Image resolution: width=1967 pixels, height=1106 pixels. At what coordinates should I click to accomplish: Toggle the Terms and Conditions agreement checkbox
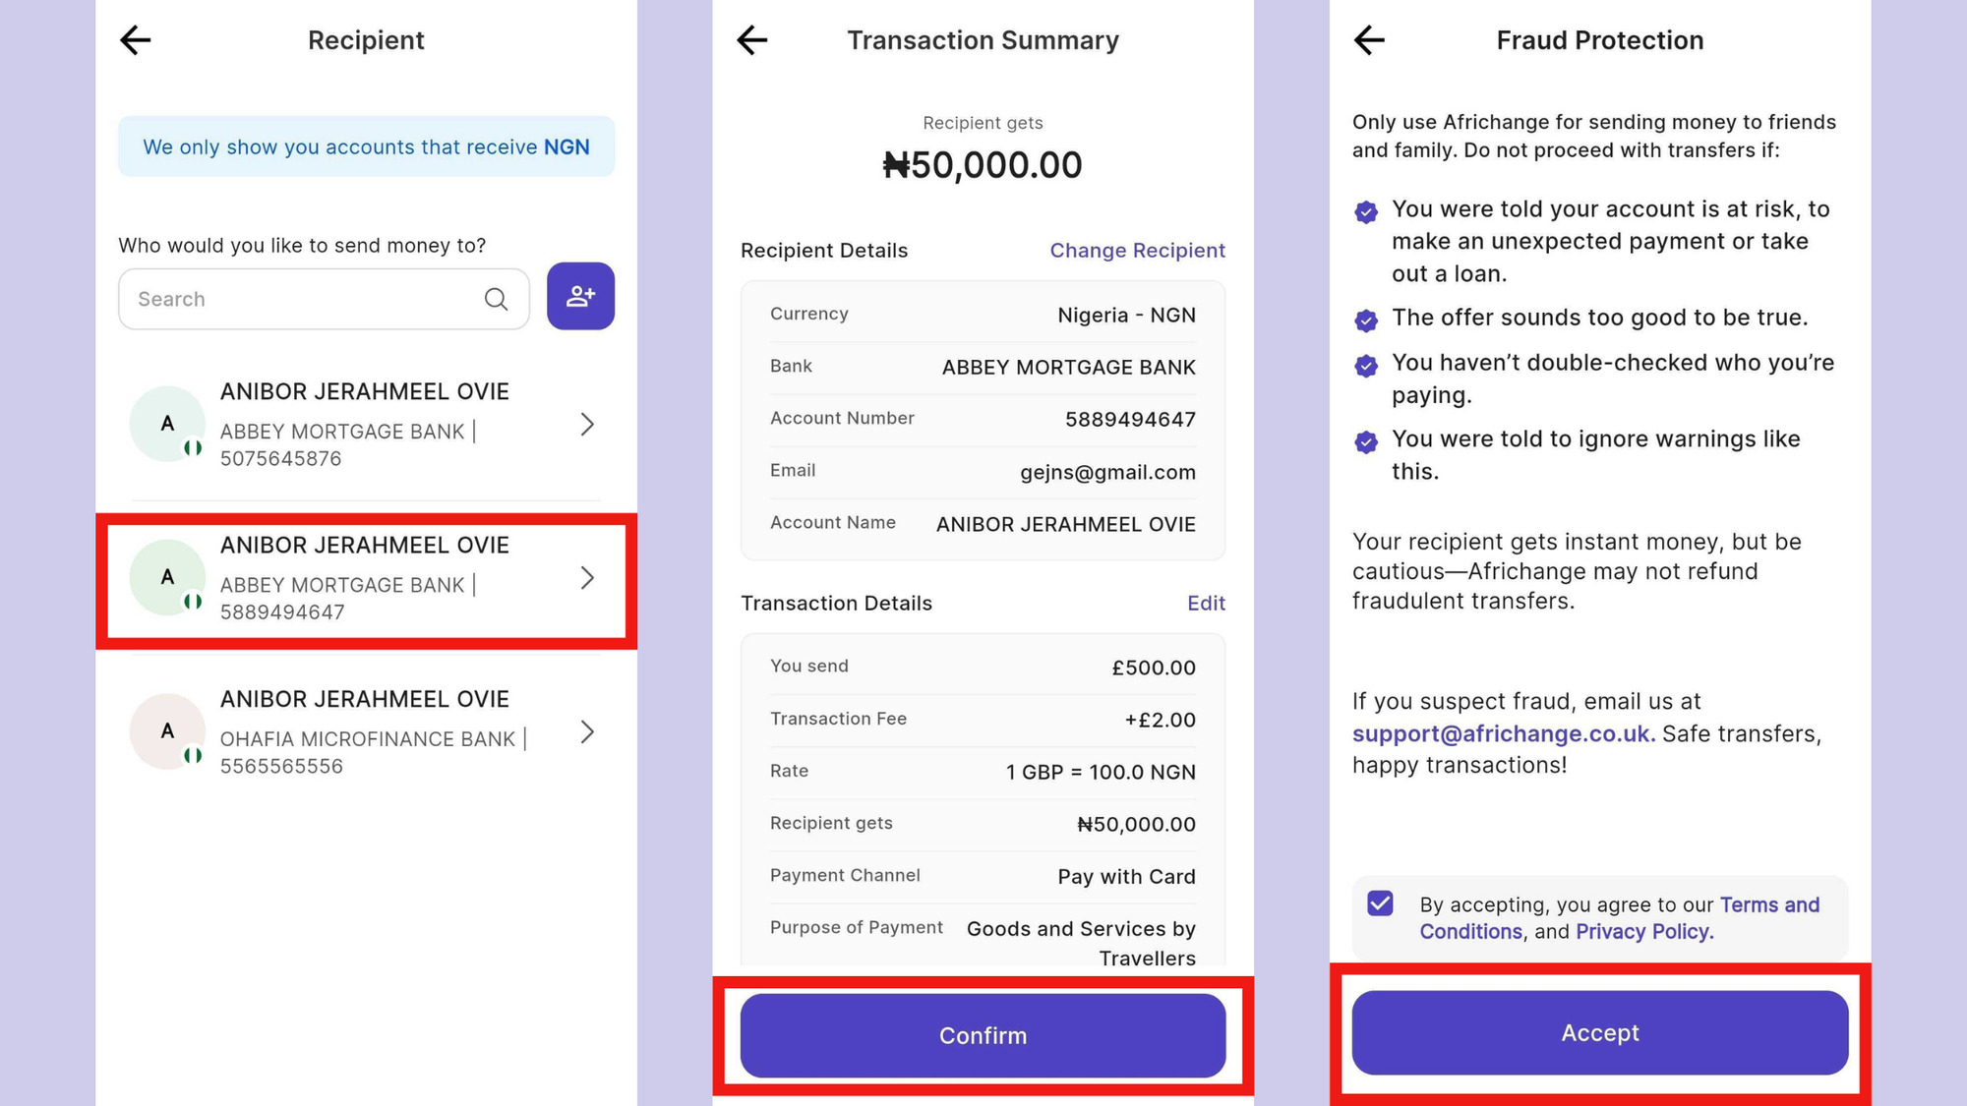1380,903
